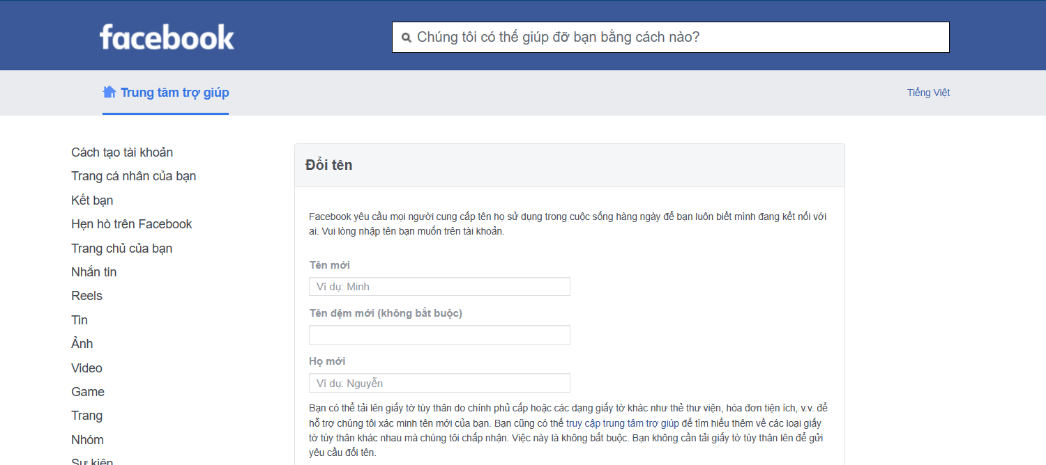Click the Tên đệm mới input field

point(439,335)
